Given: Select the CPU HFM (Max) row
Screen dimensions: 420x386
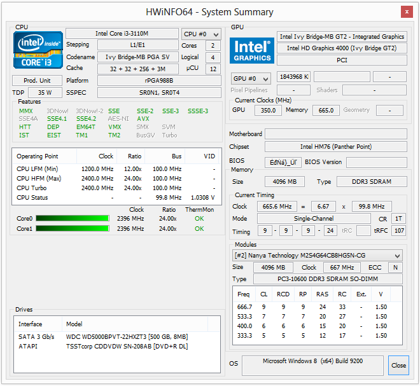Looking at the screenshot, I should (116, 179).
